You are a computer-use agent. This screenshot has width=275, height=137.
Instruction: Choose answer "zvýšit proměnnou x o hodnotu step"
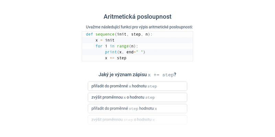point(137,97)
